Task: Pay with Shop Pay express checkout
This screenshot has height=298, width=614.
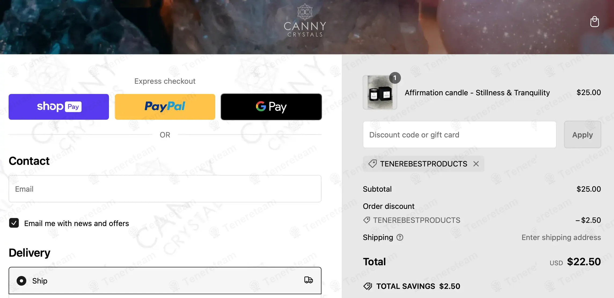Action: tap(59, 107)
